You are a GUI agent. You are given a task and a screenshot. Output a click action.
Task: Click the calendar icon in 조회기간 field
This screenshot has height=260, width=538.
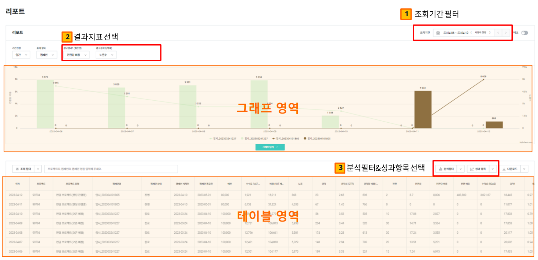point(438,33)
